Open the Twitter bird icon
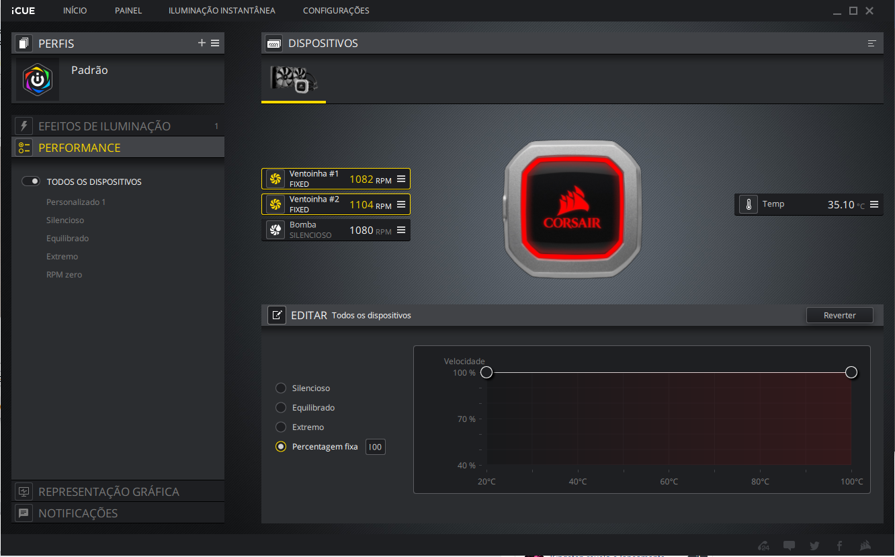This screenshot has height=557, width=895. [x=814, y=546]
